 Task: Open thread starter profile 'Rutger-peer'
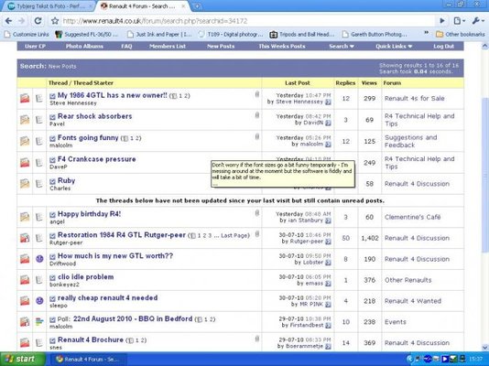(66, 242)
